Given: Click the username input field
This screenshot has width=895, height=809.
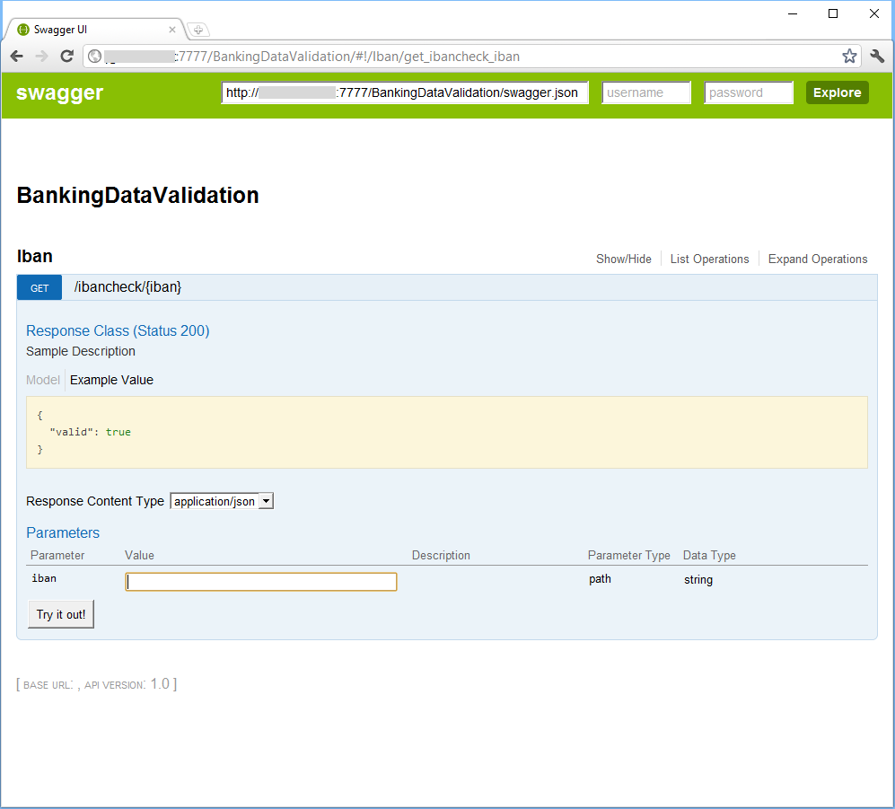Looking at the screenshot, I should point(645,92).
